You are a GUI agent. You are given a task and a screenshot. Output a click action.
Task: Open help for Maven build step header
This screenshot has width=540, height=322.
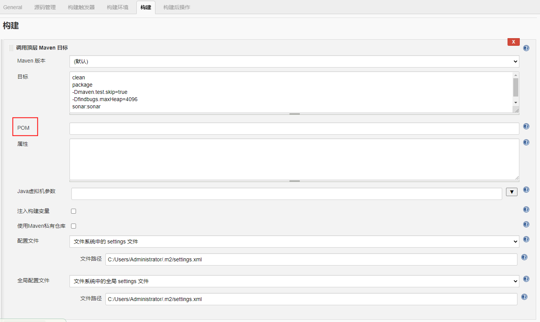coord(526,48)
